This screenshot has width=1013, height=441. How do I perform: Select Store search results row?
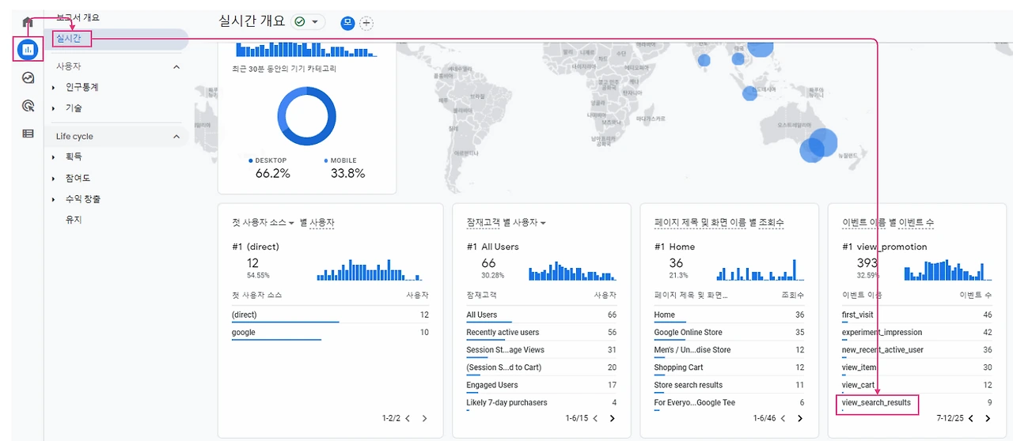(729, 385)
